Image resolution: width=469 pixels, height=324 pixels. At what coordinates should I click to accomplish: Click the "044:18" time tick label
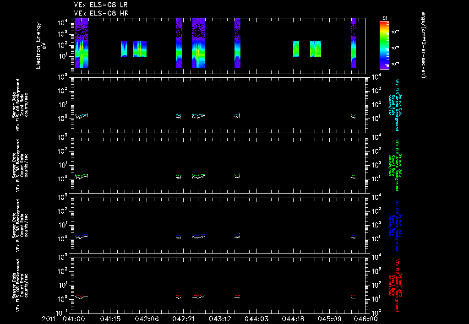[x=293, y=319]
